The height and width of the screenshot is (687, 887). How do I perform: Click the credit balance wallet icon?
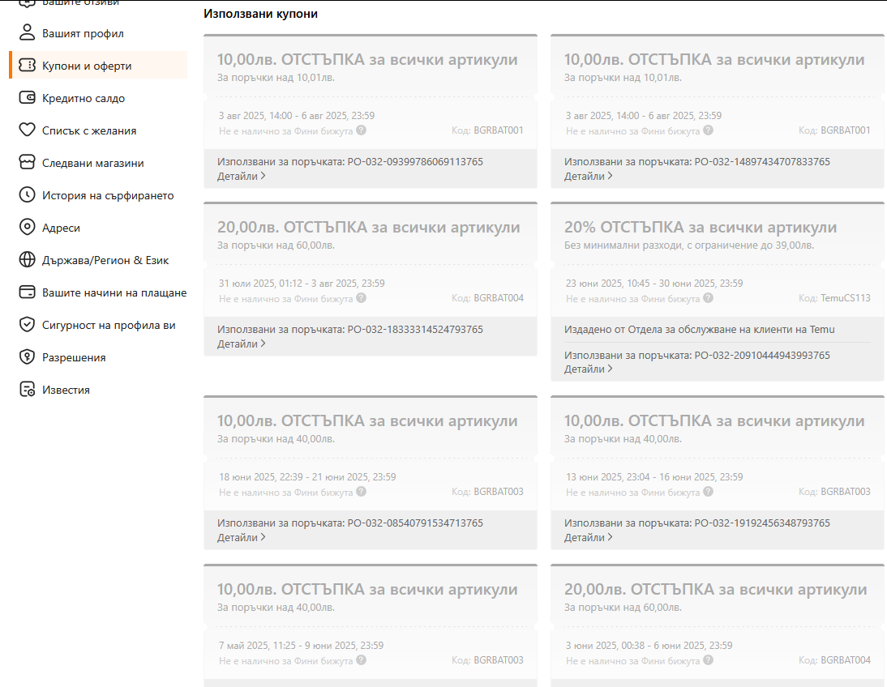click(x=28, y=98)
